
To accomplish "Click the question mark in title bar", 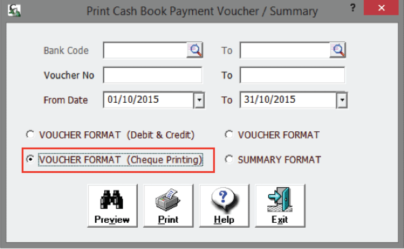I will [x=353, y=8].
